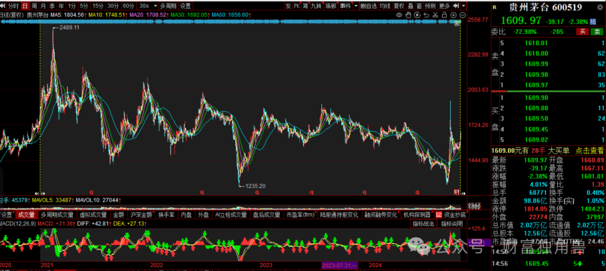Screen dimensions: 606x271
Task: Open dropdown arrow at end of top toolbar
Action: (x=463, y=6)
